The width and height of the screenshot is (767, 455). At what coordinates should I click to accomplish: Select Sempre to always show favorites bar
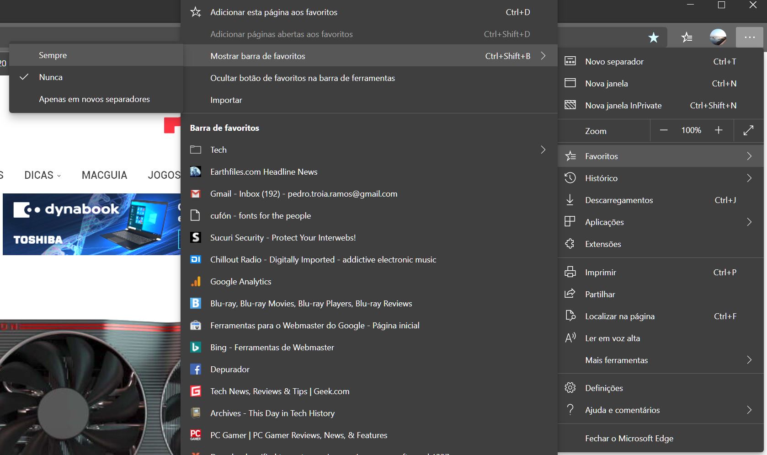pyautogui.click(x=96, y=55)
